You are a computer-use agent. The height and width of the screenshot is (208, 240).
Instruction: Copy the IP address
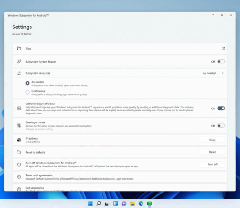[x=212, y=140]
